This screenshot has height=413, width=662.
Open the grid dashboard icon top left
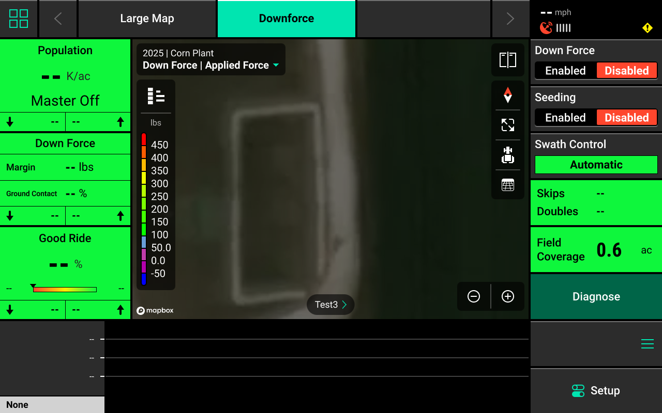[19, 19]
